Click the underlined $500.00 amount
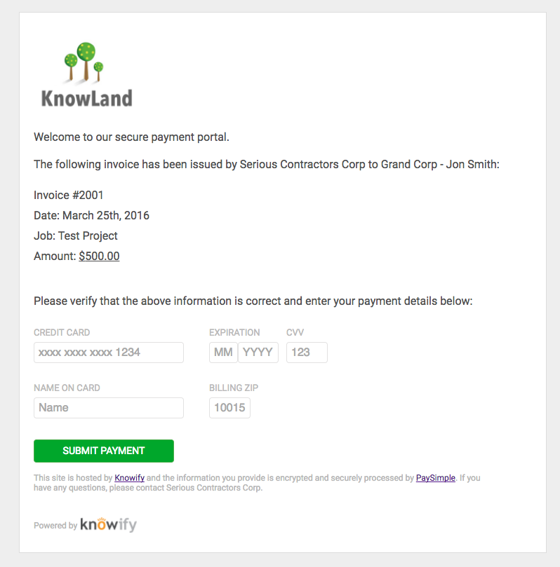This screenshot has width=560, height=567. point(99,256)
